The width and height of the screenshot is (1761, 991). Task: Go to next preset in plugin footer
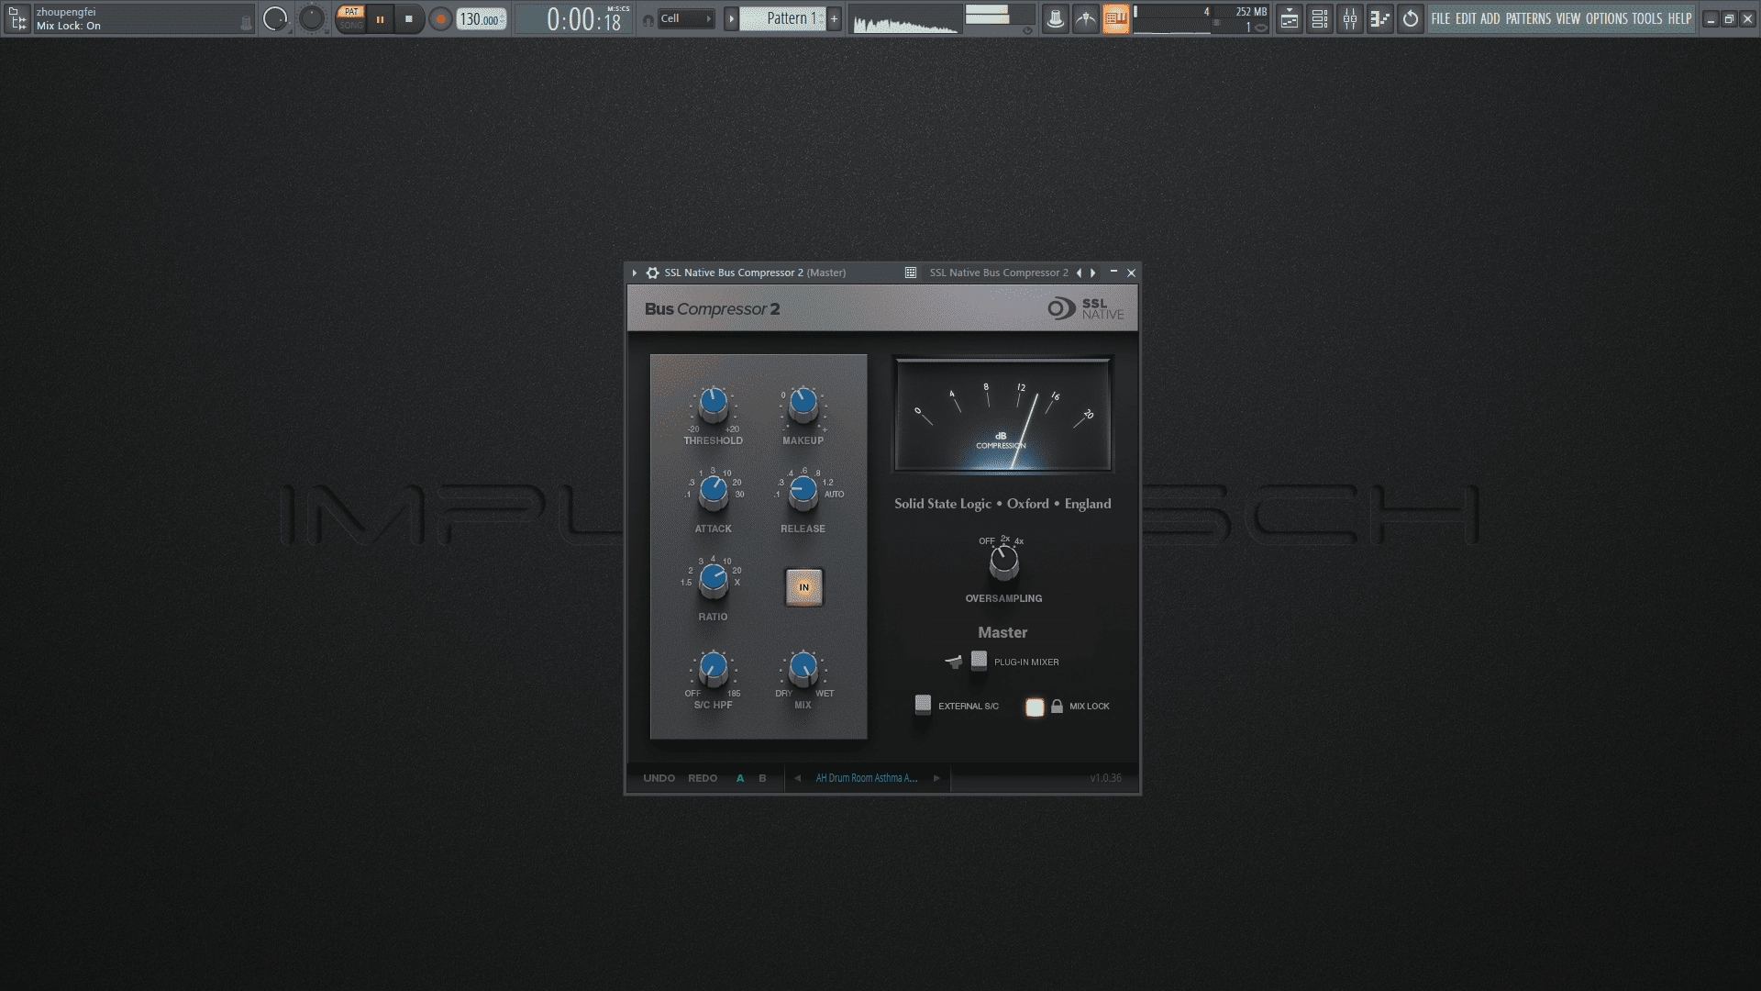click(x=936, y=778)
